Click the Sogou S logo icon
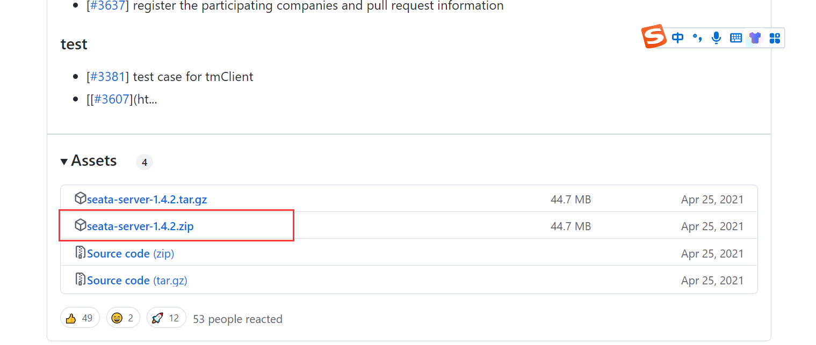 [x=654, y=37]
